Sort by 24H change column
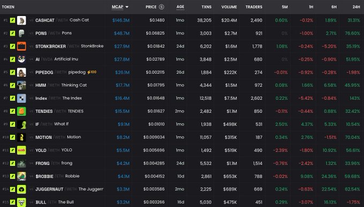This screenshot has height=207, width=364. point(356,7)
